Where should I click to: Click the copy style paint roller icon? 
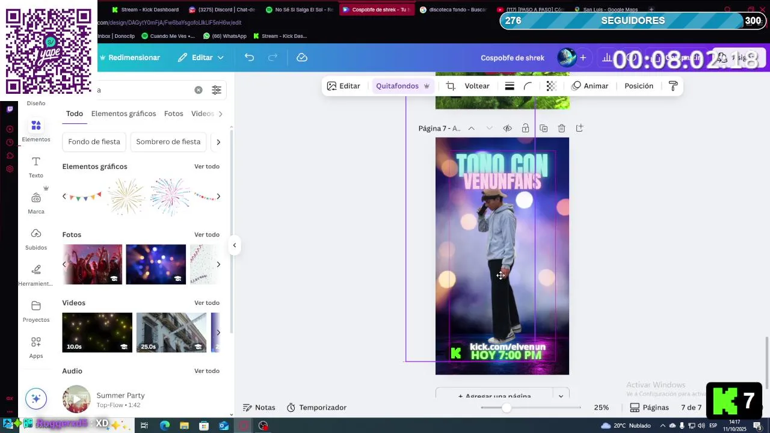click(673, 86)
